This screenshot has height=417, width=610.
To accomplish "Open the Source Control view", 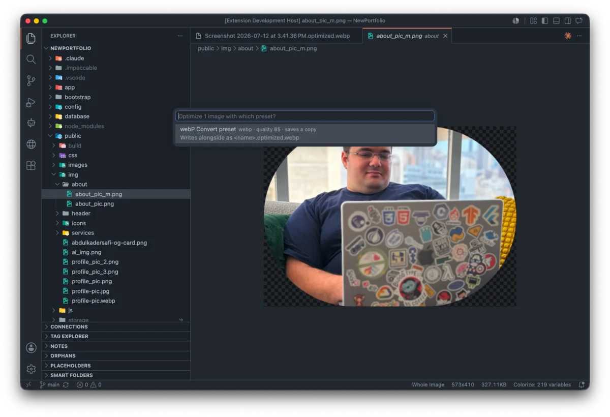I will 31,80.
